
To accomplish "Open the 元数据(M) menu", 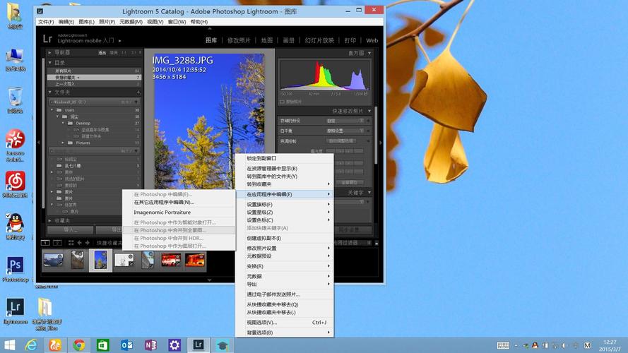I will click(x=131, y=22).
